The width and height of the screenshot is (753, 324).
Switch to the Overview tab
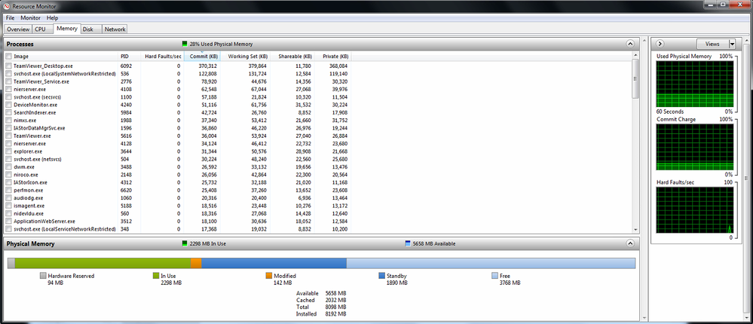18,29
